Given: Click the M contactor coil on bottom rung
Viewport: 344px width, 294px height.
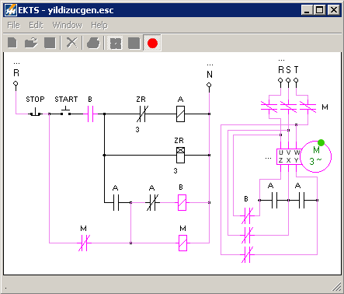Looking at the screenshot, I should (x=182, y=243).
